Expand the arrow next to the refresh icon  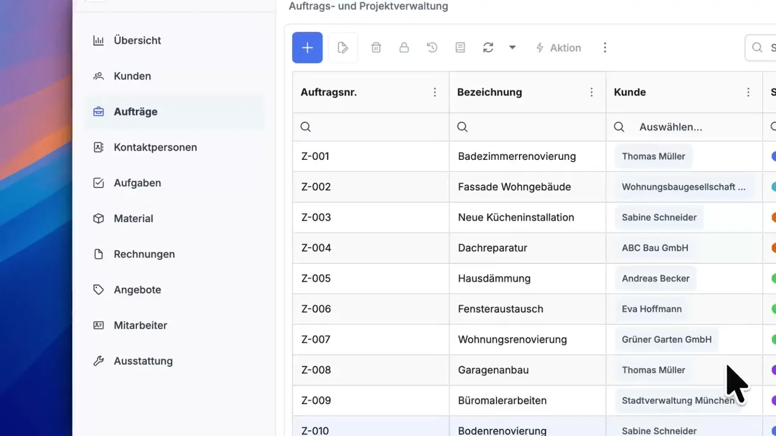coord(512,47)
